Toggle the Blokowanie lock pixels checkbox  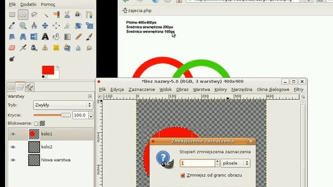click(x=36, y=124)
